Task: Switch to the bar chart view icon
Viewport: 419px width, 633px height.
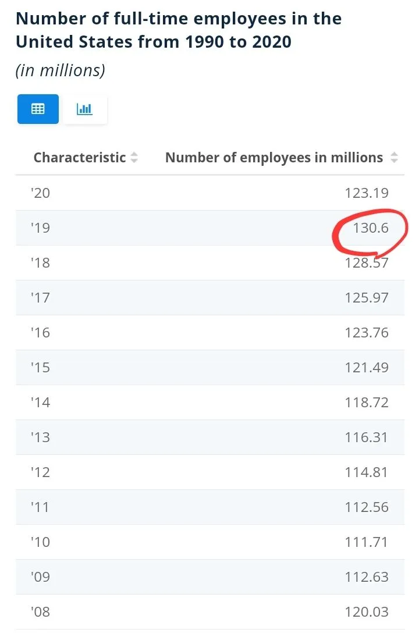Action: pos(84,109)
